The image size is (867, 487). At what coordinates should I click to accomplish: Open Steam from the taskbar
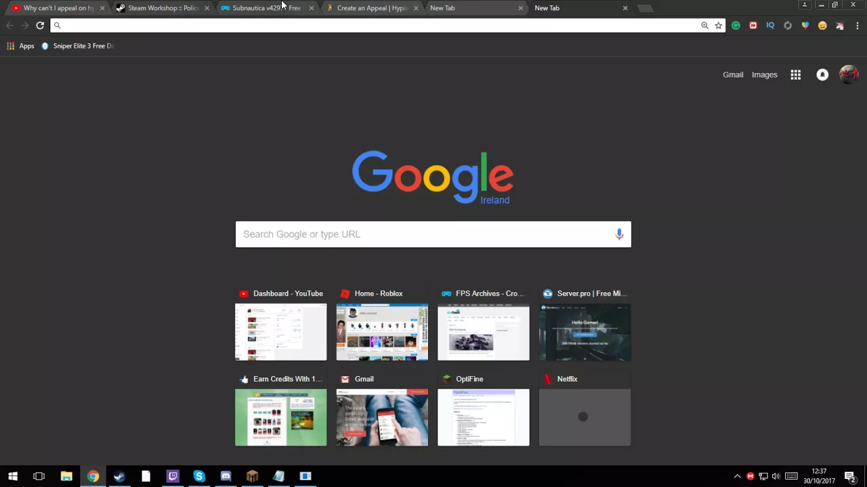coord(119,476)
